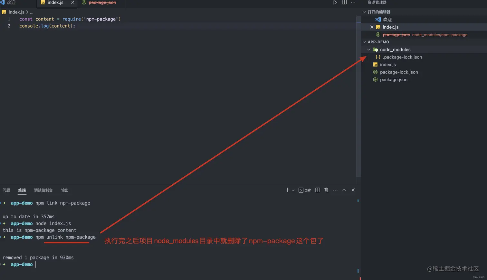
Task: Collapse the node_modules folder chevron
Action: click(369, 49)
